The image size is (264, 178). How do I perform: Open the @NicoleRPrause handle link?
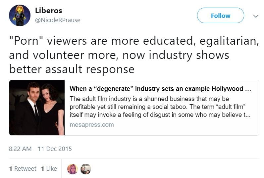click(x=58, y=20)
